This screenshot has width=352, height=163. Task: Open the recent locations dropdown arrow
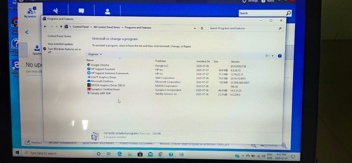[x=57, y=26]
